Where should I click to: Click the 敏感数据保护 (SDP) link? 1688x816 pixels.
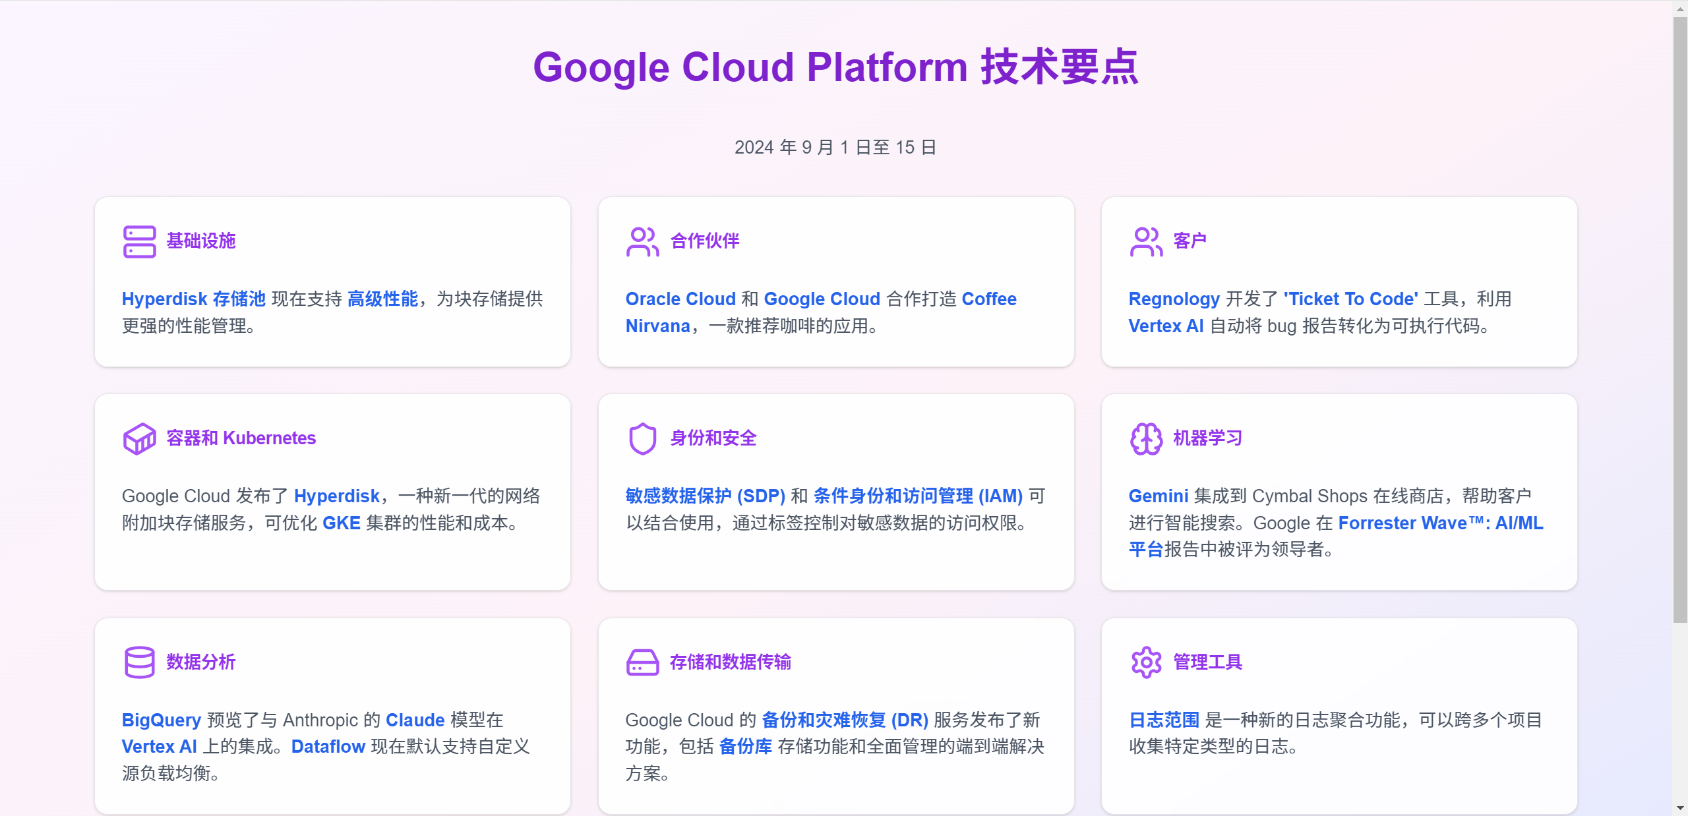click(705, 496)
